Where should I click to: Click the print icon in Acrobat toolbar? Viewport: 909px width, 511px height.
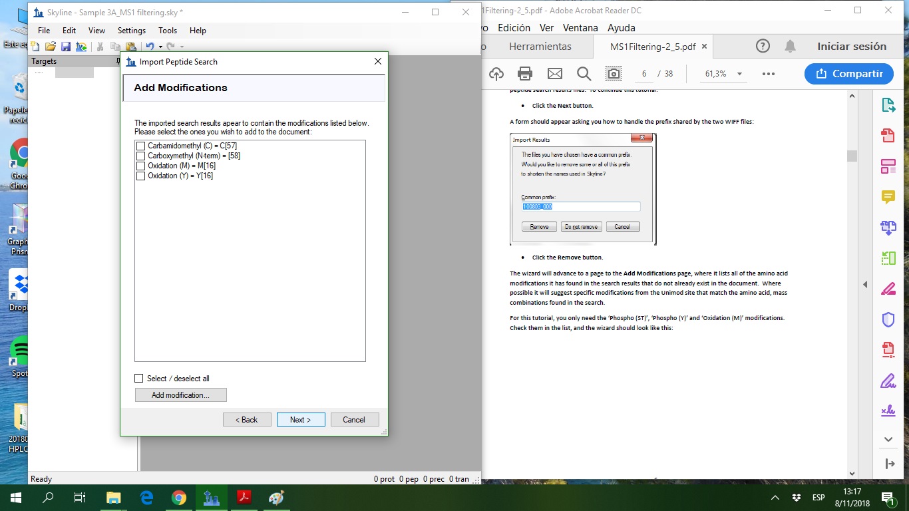525,74
